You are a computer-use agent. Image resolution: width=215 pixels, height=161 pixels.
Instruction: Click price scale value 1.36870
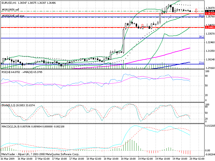[210, 8]
